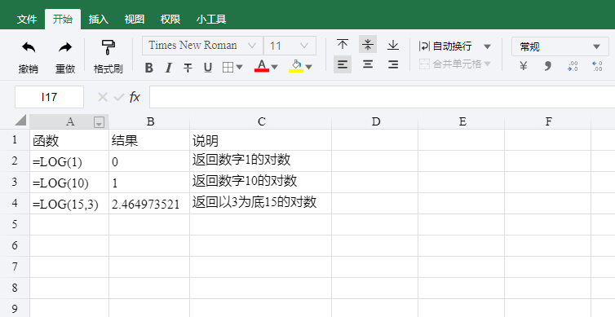The height and width of the screenshot is (317, 615).
Task: Open the font color dropdown arrow
Action: click(275, 67)
